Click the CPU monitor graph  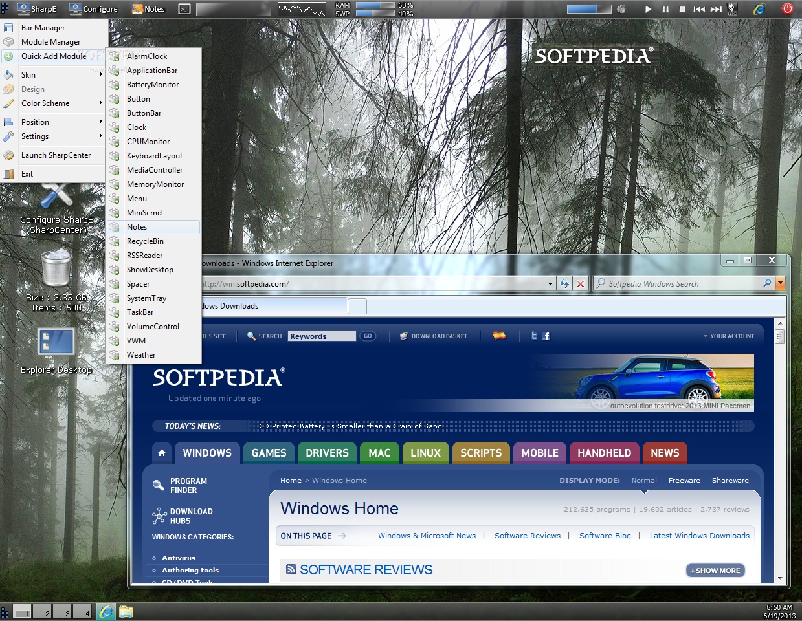(x=302, y=9)
